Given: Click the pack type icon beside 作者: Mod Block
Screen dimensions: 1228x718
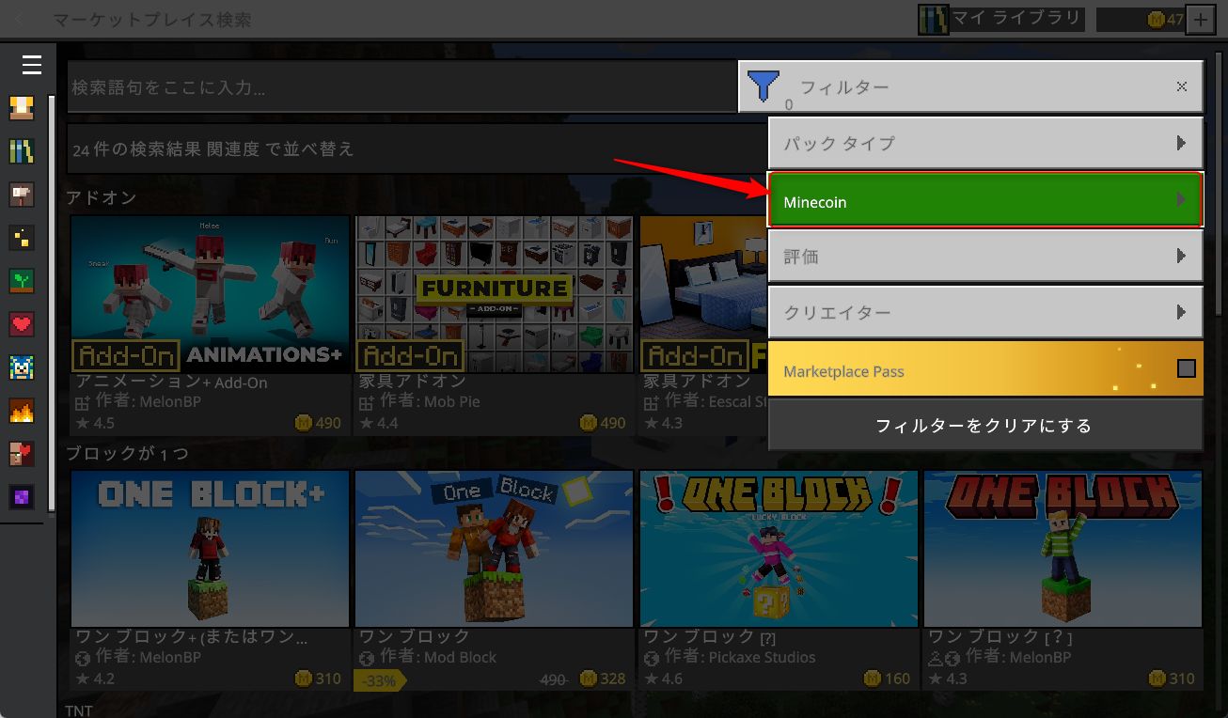Looking at the screenshot, I should coord(368,658).
